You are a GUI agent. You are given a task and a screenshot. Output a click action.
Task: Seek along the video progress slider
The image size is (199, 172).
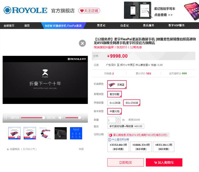(x=33, y=118)
